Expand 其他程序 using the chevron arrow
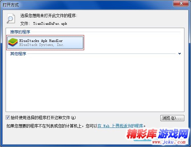The width and height of the screenshot is (191, 147). [179, 54]
